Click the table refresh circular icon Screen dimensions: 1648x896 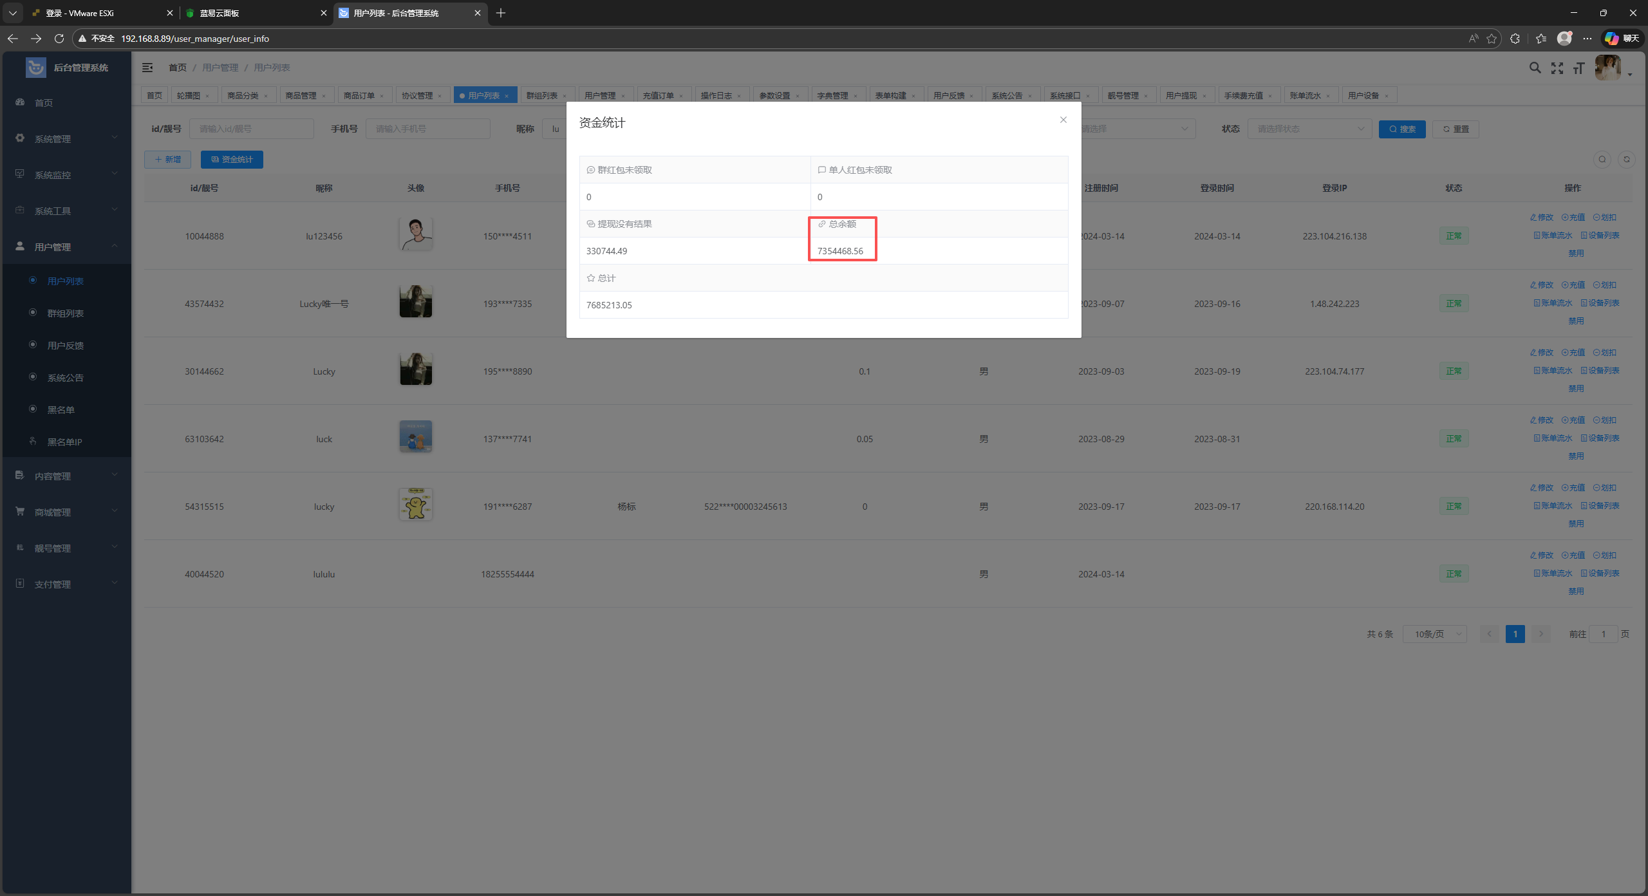click(x=1627, y=159)
